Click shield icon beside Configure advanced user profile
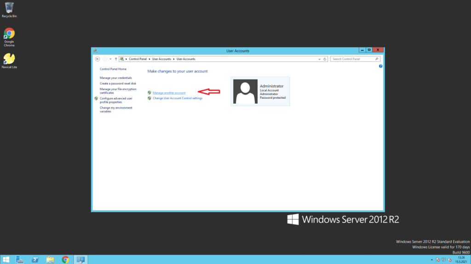The image size is (471, 264). pyautogui.click(x=96, y=98)
